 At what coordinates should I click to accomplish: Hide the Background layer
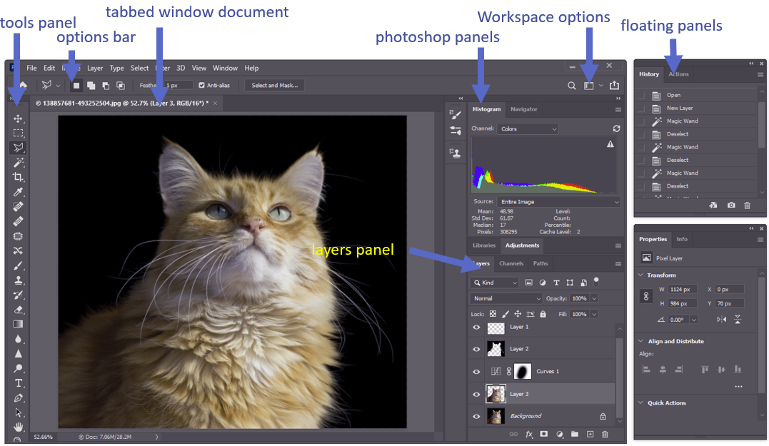[x=476, y=415]
